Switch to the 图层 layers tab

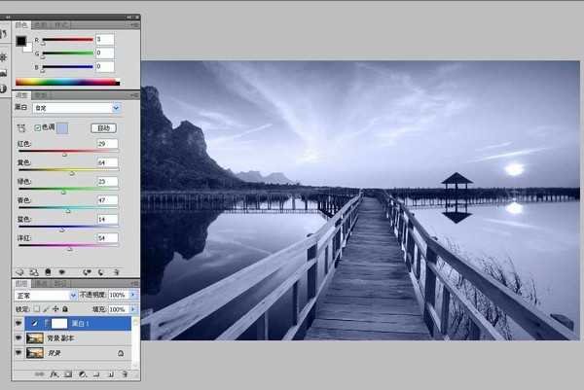point(21,284)
